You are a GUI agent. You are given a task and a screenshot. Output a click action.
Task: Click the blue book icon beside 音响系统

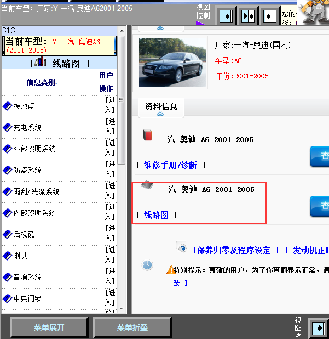(7, 277)
